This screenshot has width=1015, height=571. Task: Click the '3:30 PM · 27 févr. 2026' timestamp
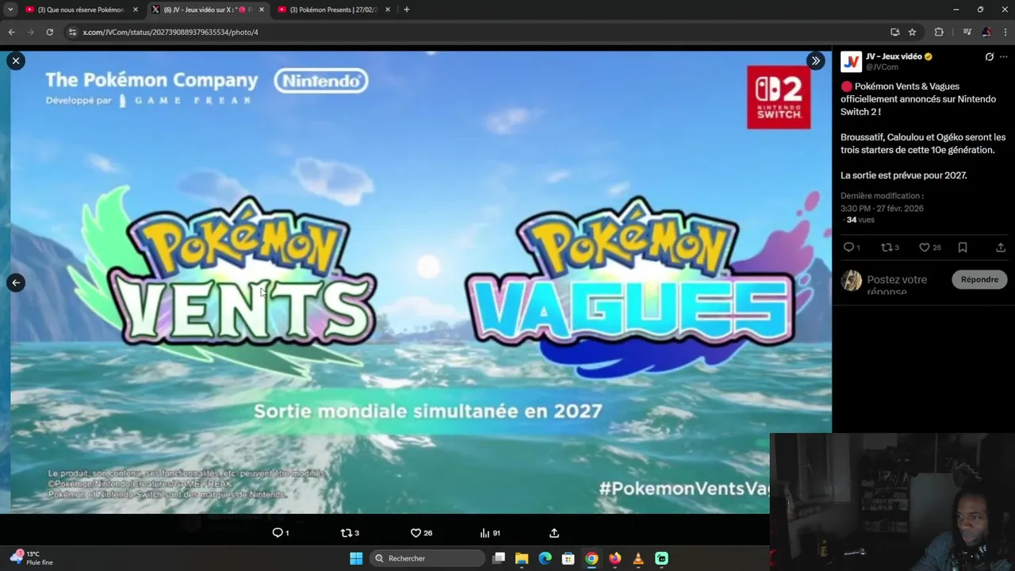tap(882, 209)
